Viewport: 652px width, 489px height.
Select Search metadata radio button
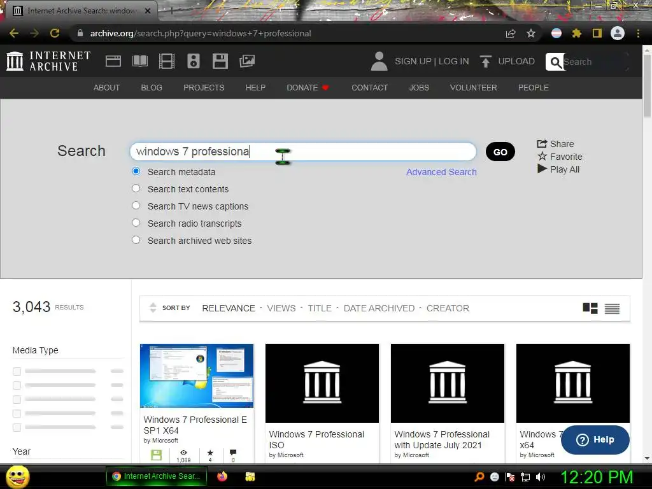pos(136,171)
